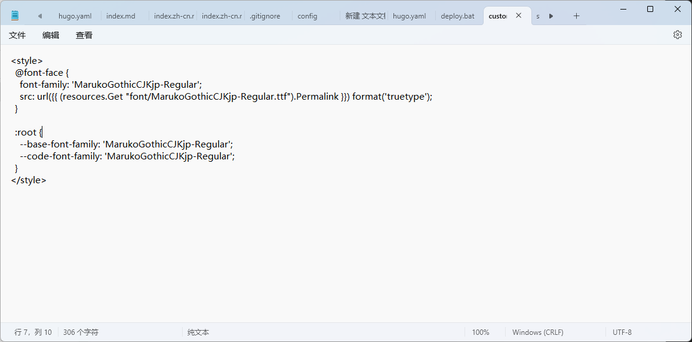This screenshot has width=692, height=342.
Task: Click the 行 7, 列 10 cursor position
Action: point(33,332)
